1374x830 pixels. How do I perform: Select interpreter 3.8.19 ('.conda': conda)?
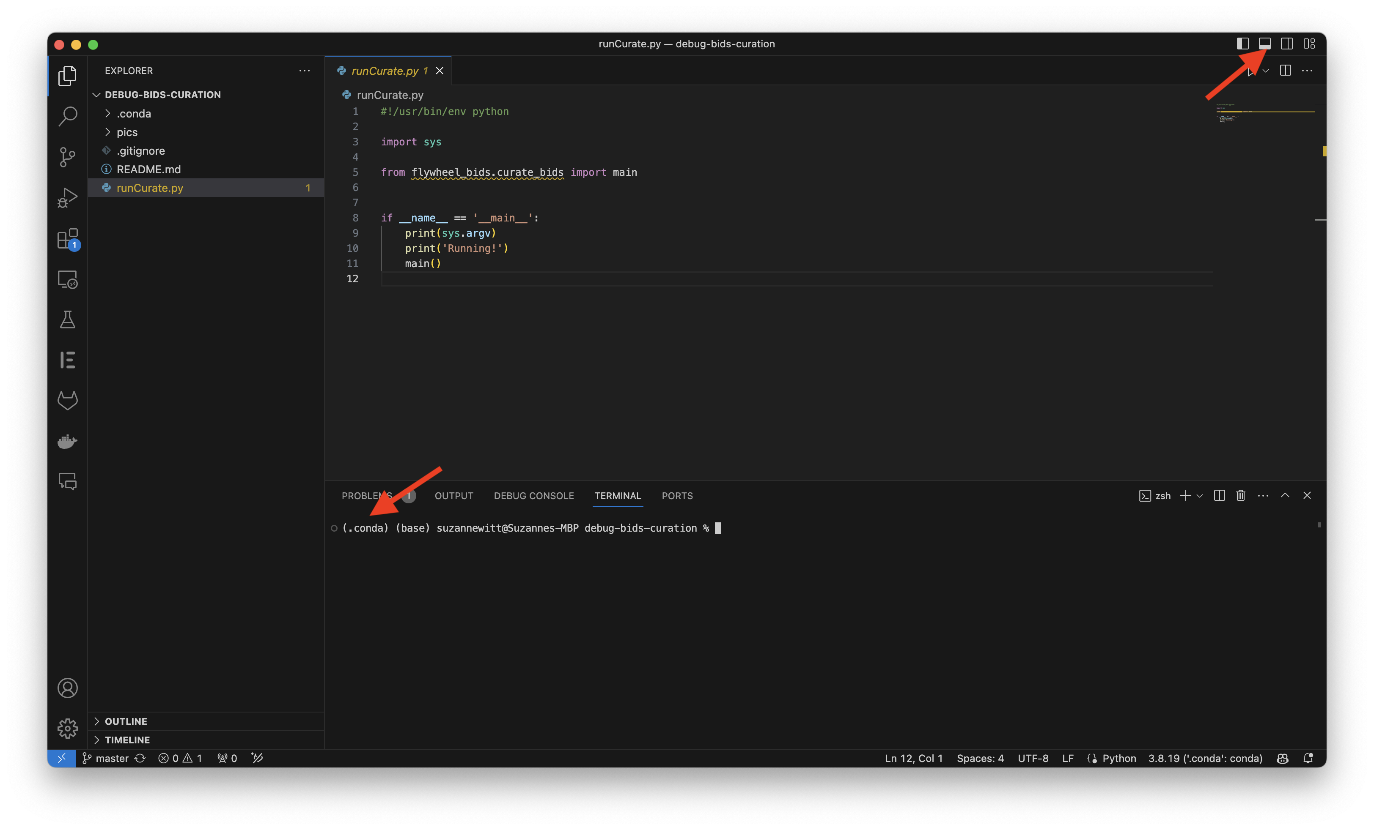tap(1205, 758)
